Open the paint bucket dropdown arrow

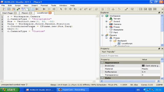(122, 9)
